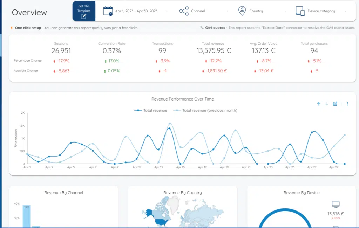Viewport: 359px width, 228px height.
Task: Click the drill down arrow on the revenue chart
Action: click(327, 104)
